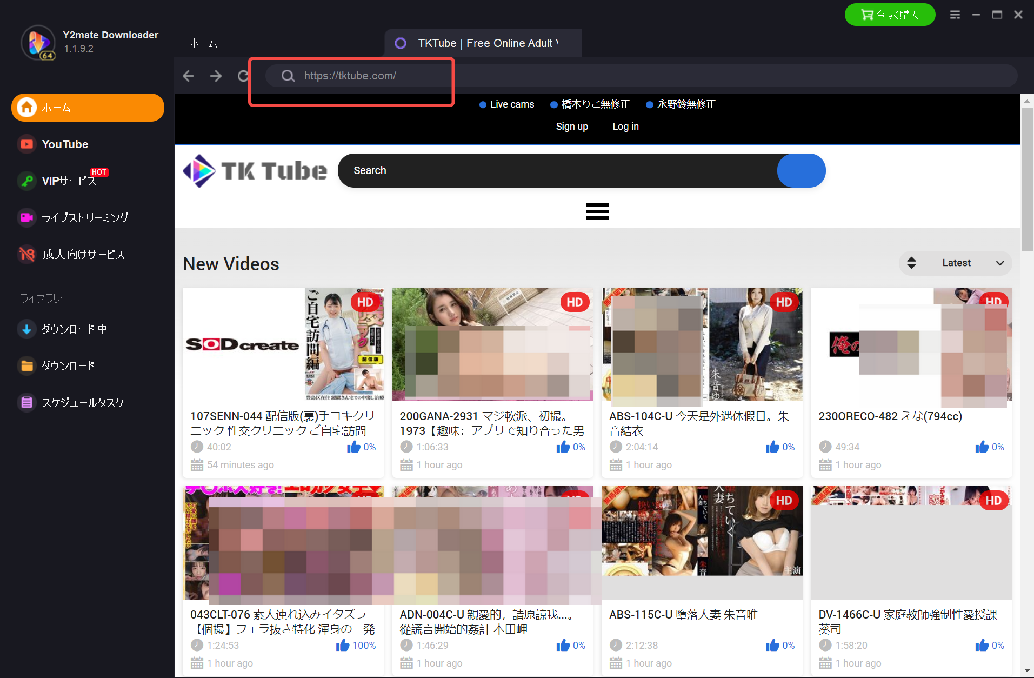
Task: Click thumbs-up icon on ABS-104C-U card
Action: tap(772, 447)
